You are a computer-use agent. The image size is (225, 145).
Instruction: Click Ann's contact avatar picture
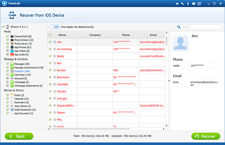pos(180,43)
